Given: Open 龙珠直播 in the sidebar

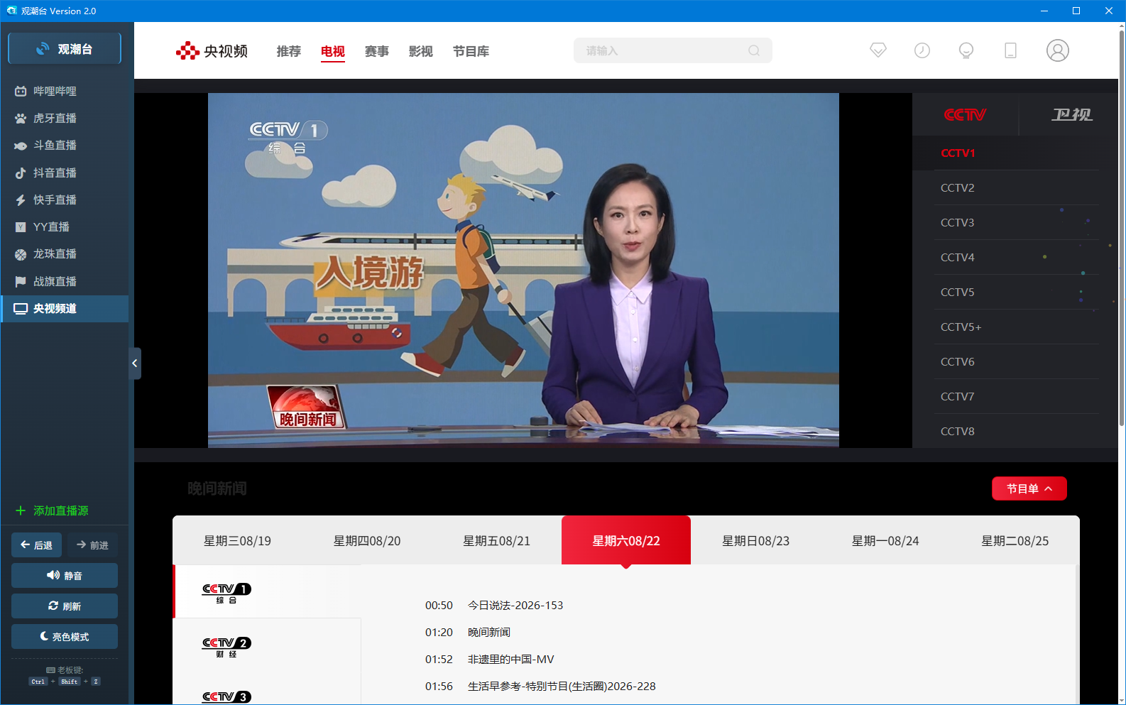Looking at the screenshot, I should click(x=65, y=253).
